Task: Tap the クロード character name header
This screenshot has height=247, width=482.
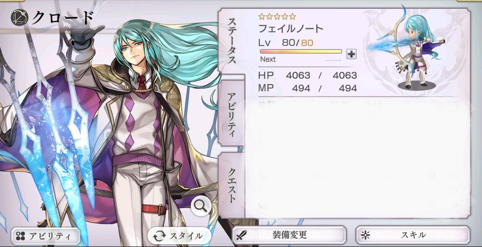Action: pos(63,18)
